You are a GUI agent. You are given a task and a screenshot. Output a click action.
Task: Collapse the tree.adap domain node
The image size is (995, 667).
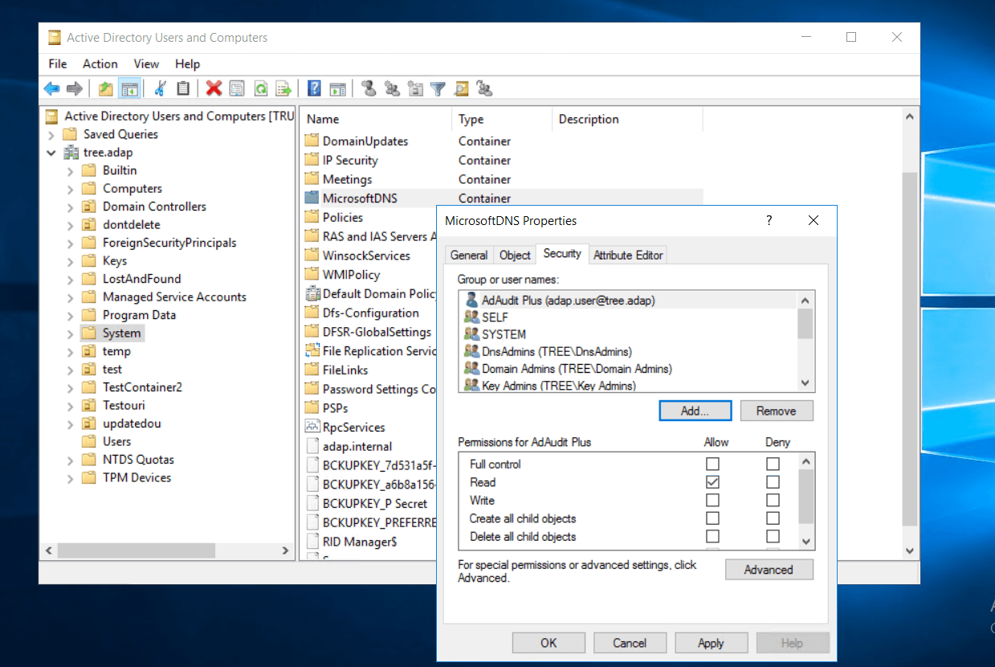coord(51,153)
